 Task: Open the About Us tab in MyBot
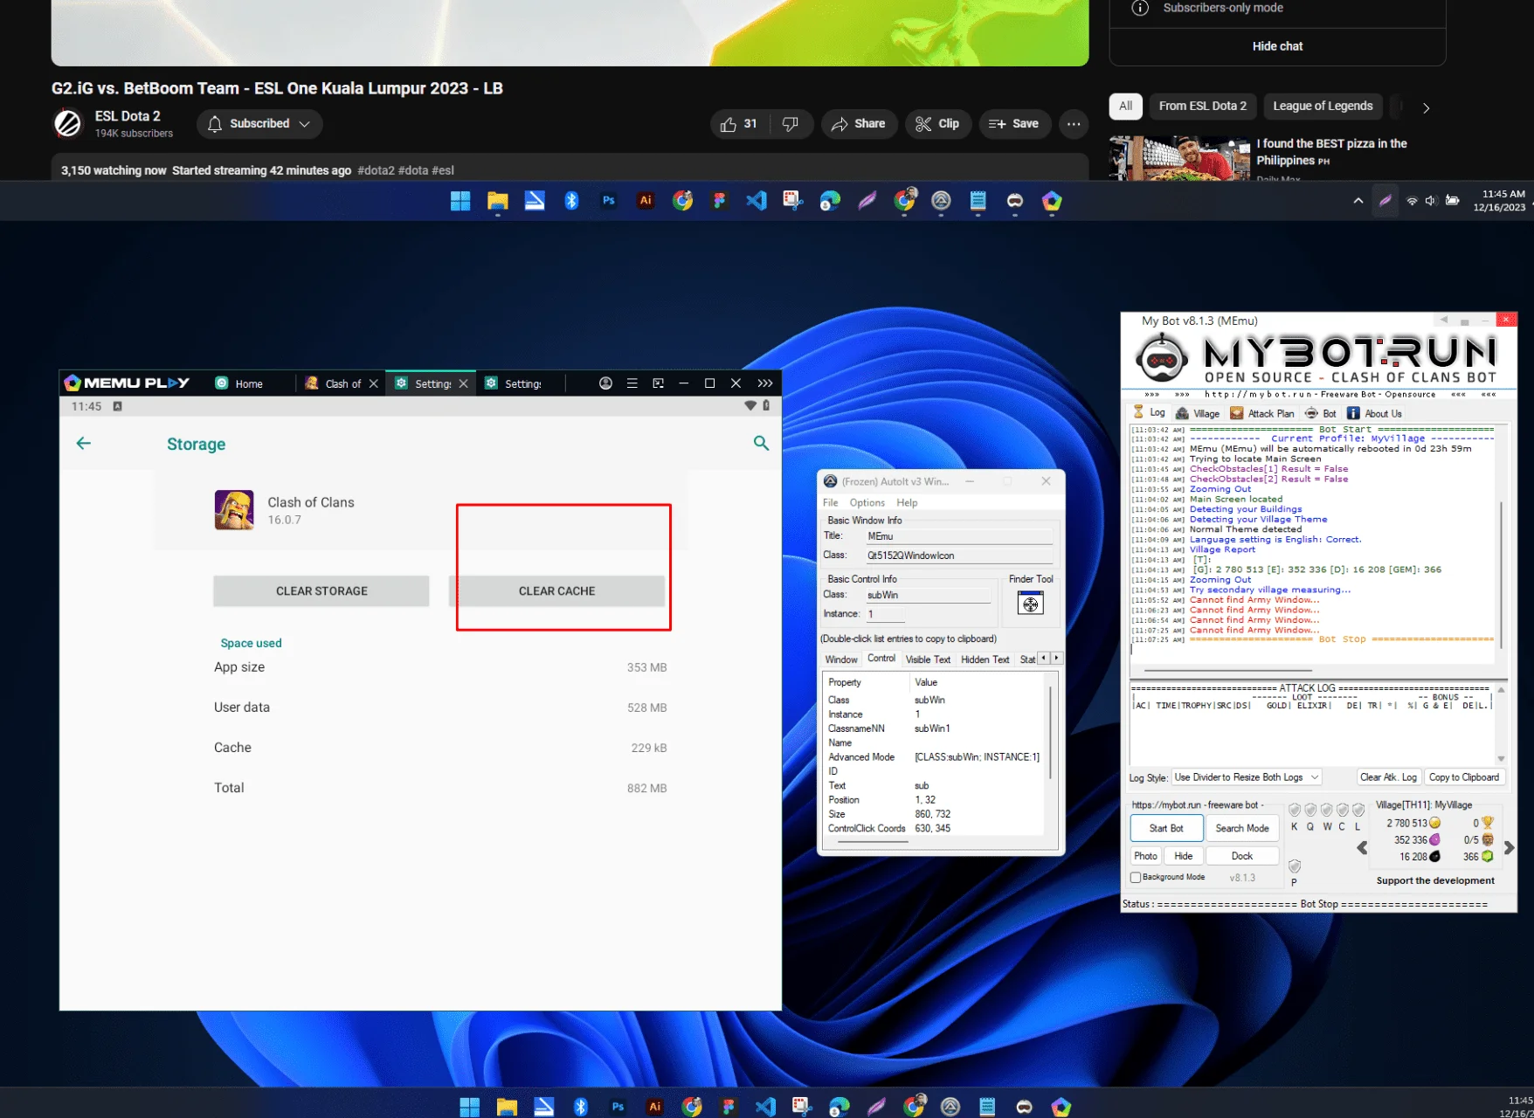tap(1374, 413)
